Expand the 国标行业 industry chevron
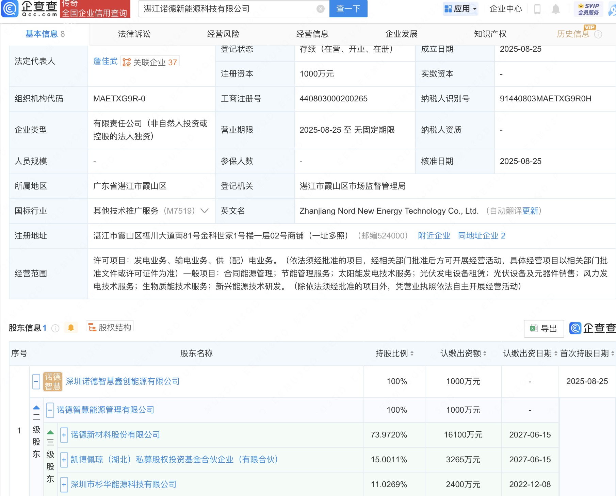 204,211
